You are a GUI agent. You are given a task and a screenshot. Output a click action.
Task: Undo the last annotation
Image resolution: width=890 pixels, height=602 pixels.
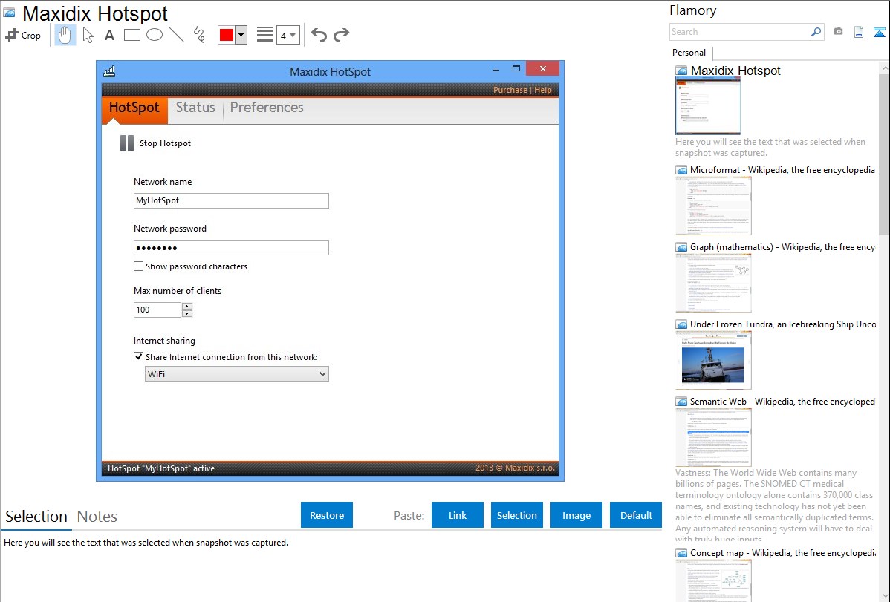pos(319,35)
